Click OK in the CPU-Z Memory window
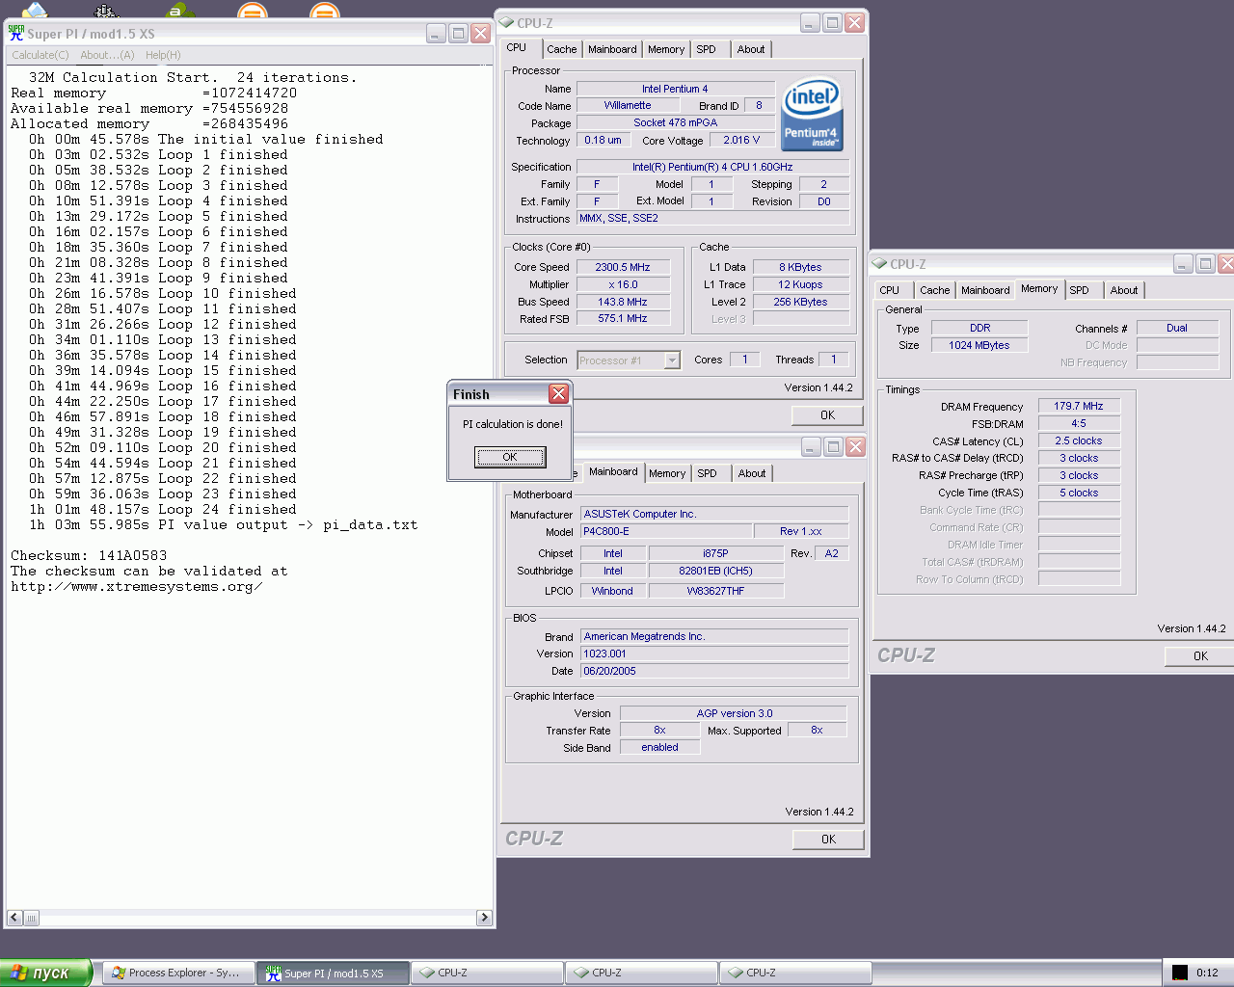 [x=1200, y=656]
